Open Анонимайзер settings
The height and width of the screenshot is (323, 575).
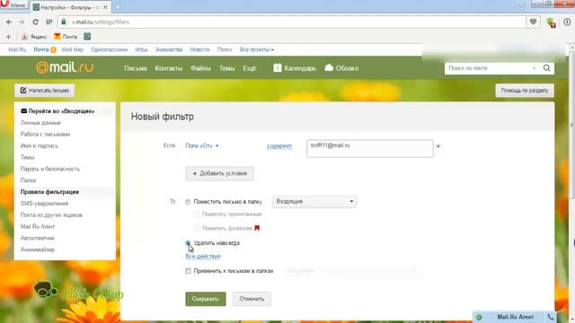point(38,249)
